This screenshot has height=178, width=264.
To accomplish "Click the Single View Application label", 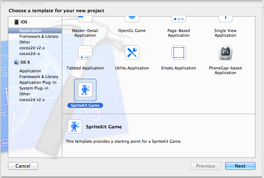I will (226, 33).
